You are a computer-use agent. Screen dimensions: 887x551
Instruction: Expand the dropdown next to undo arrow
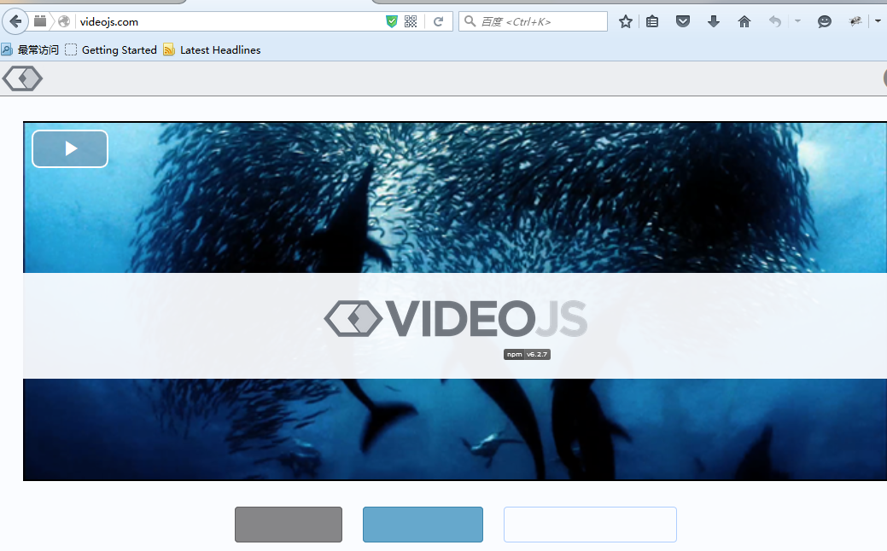[797, 21]
